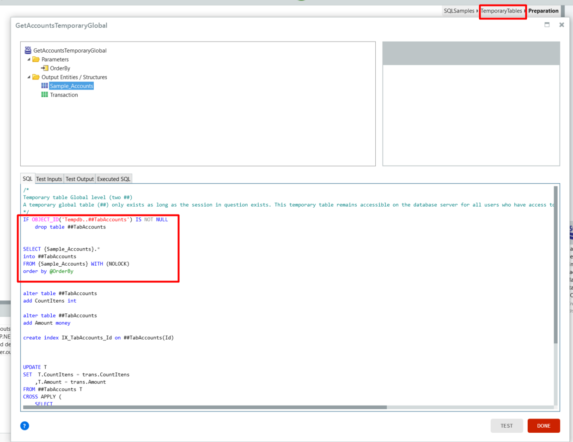Screen dimensions: 573x442
Task: Collapse the Parameters folder in the tree
Action: pos(29,60)
